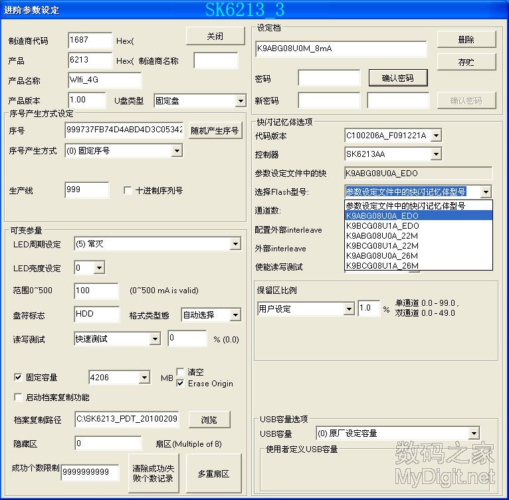Select K9BCG08U1A_EDO in the list
Image resolution: width=509 pixels, height=500 pixels.
pyautogui.click(x=419, y=225)
